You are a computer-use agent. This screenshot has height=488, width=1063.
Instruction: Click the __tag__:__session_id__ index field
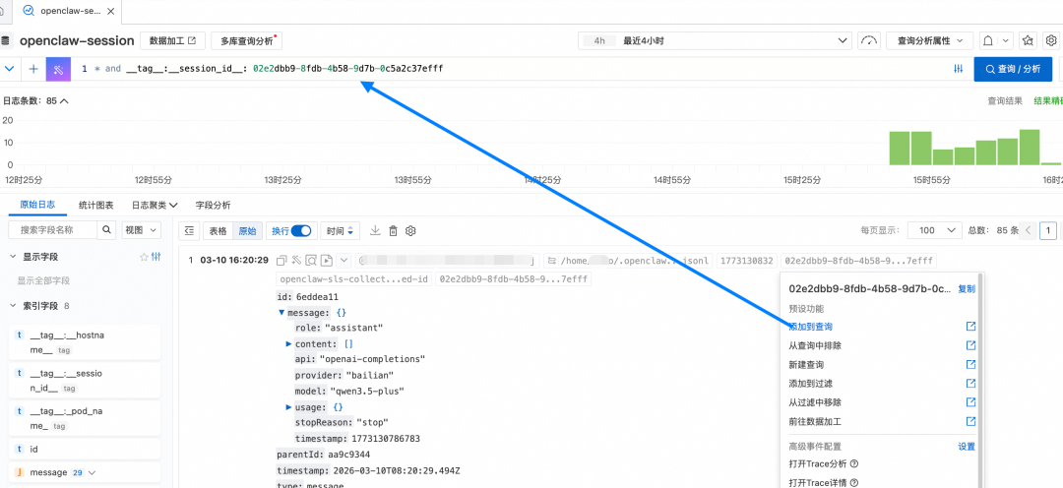pyautogui.click(x=86, y=381)
